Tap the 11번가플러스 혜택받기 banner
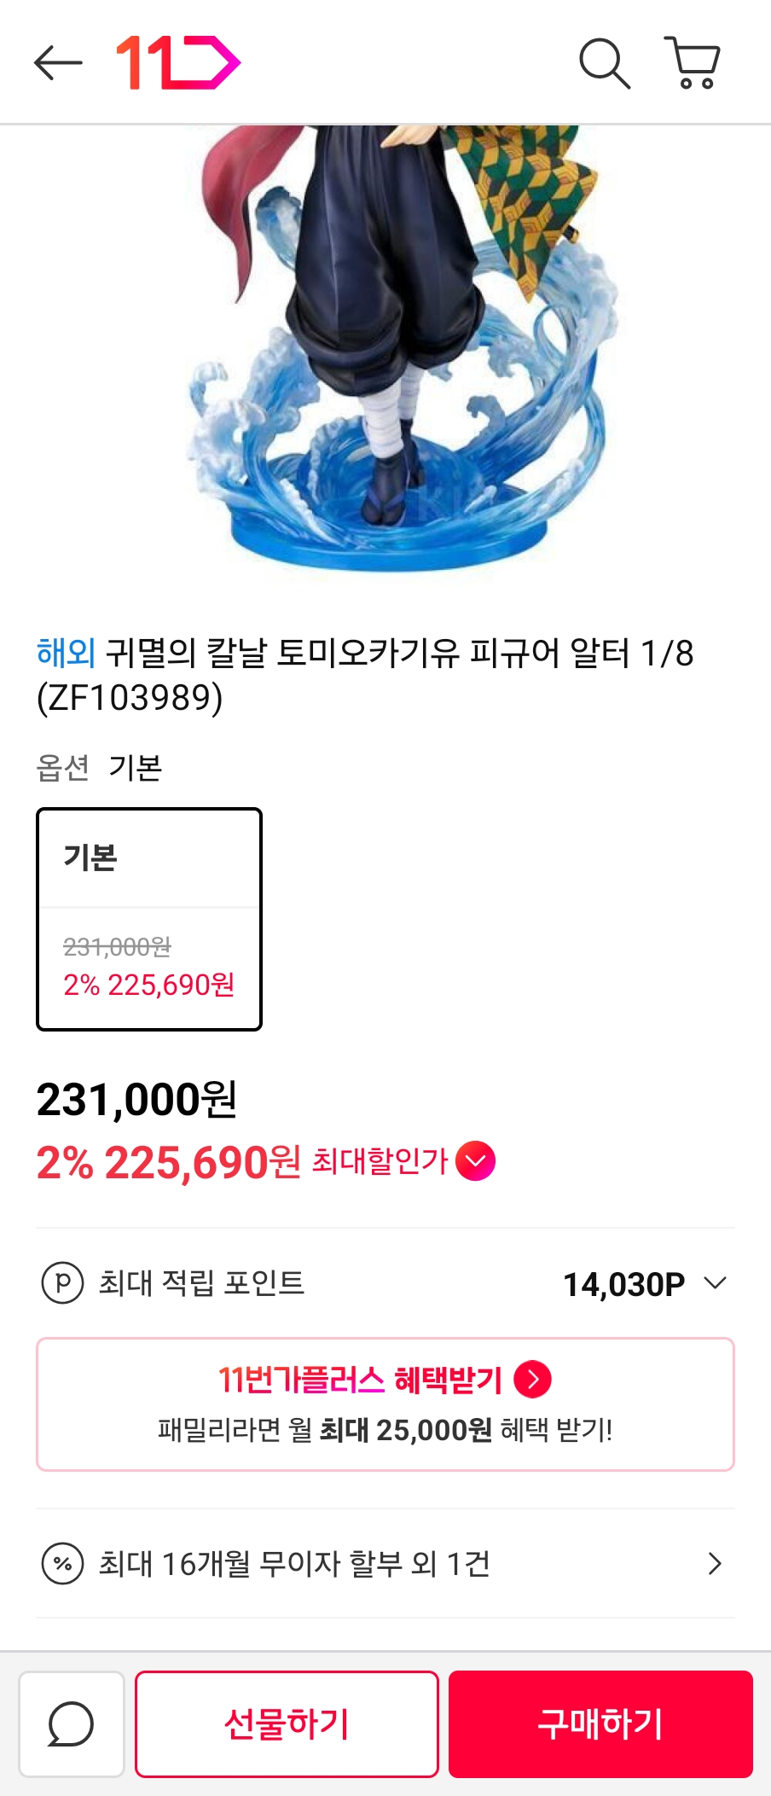This screenshot has width=771, height=1796. pos(385,1404)
